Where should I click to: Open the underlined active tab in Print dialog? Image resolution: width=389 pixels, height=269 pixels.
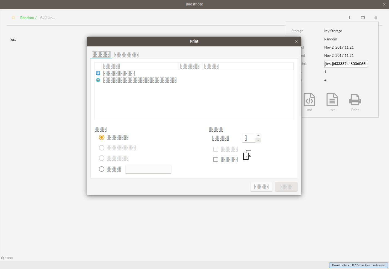click(x=101, y=54)
